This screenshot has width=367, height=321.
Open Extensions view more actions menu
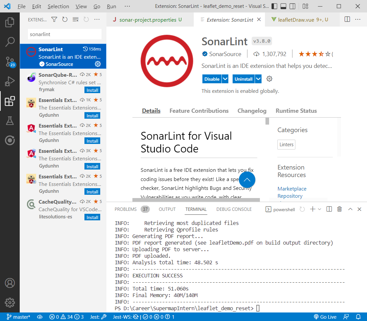coord(97,19)
